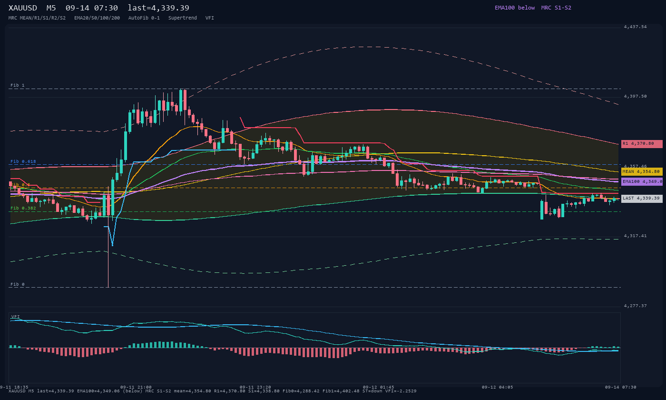Click the Fib 1 level label
The image size is (666, 400).
click(18, 86)
